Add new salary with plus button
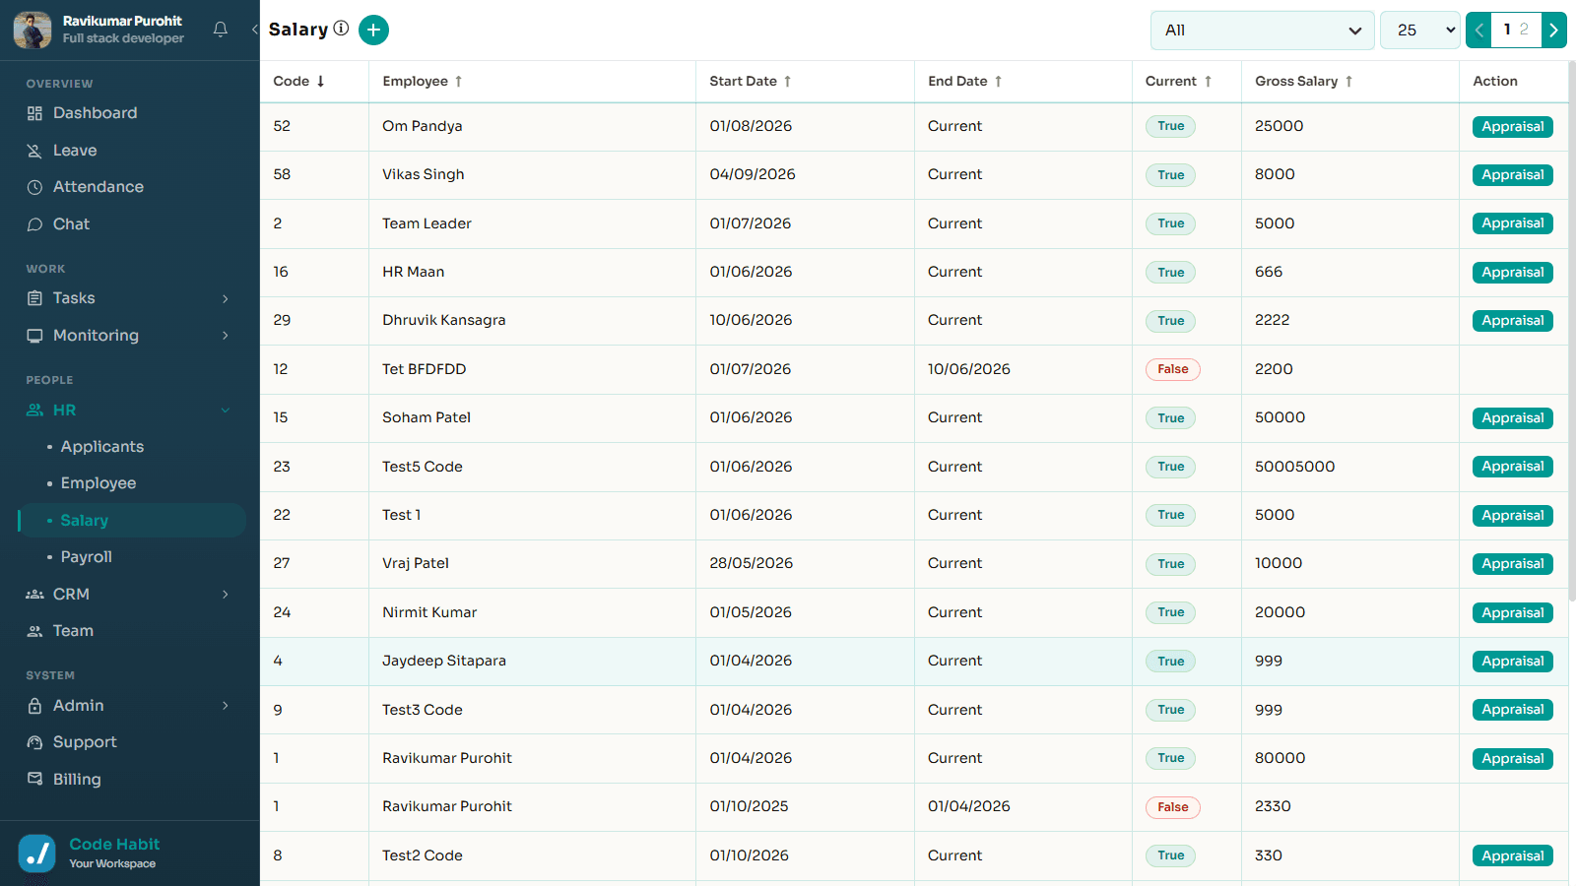The image size is (1576, 886). click(373, 31)
